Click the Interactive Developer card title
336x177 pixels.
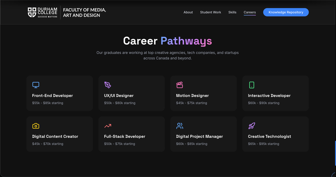269,95
